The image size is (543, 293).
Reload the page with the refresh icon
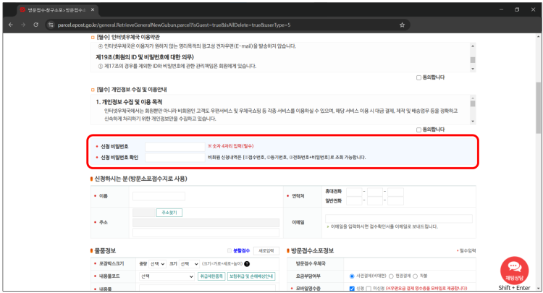35,24
